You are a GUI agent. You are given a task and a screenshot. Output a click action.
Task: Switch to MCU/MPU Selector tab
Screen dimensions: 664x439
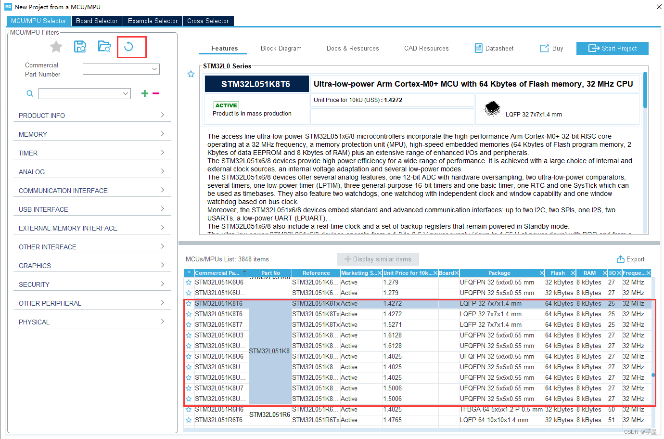click(38, 21)
